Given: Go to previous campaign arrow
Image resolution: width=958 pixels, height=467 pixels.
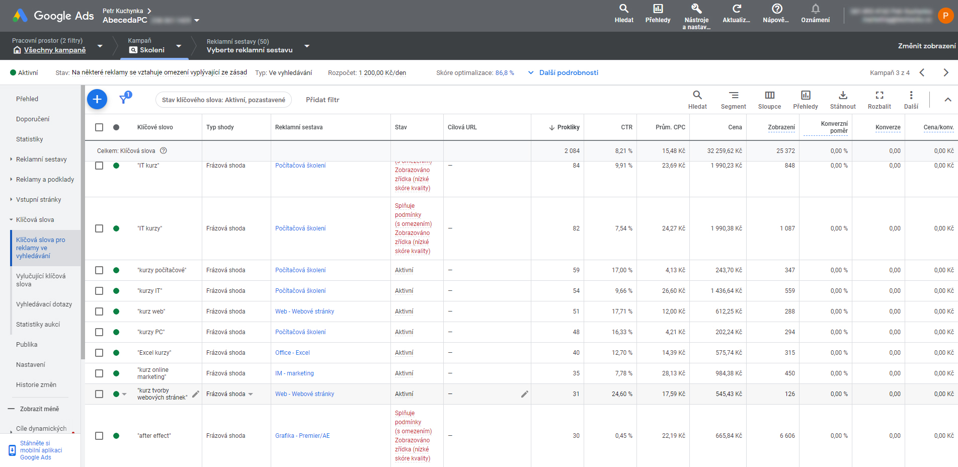Looking at the screenshot, I should coord(922,72).
